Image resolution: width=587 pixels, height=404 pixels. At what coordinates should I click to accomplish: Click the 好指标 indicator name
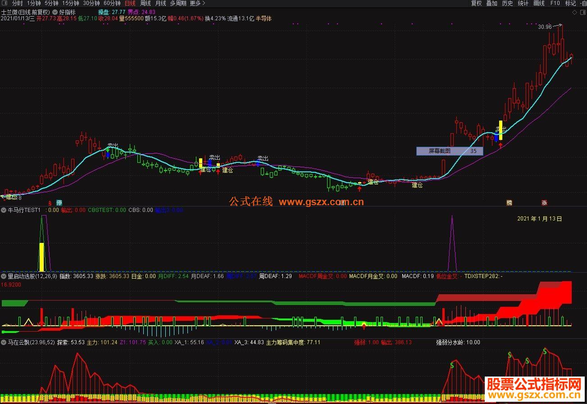tap(68, 12)
